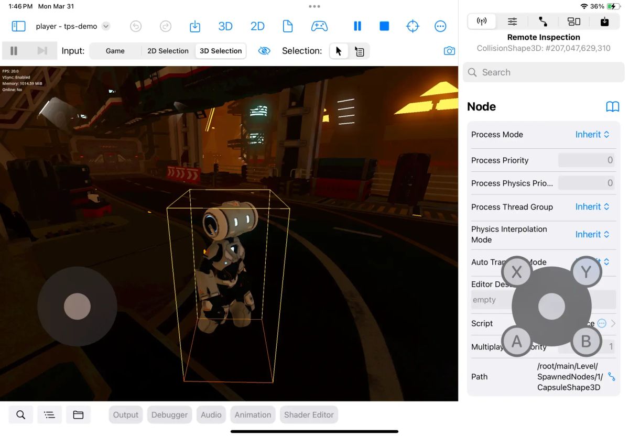Open the Debugger panel tab

169,414
